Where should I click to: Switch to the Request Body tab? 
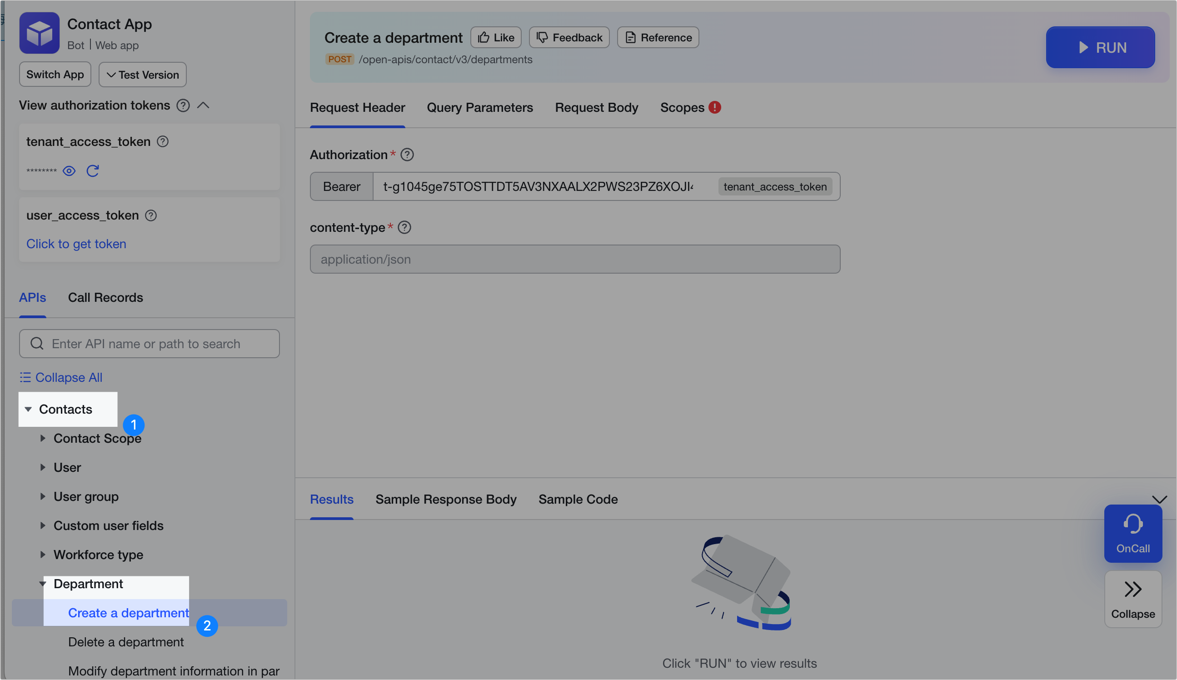[596, 107]
